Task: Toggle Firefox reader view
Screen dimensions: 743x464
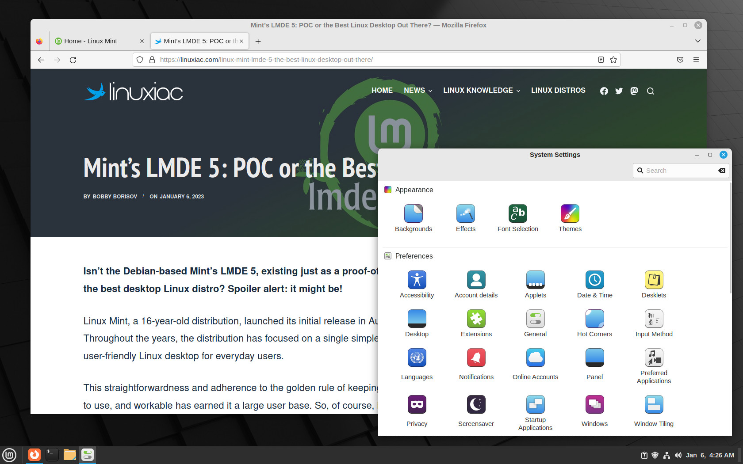Action: [601, 60]
